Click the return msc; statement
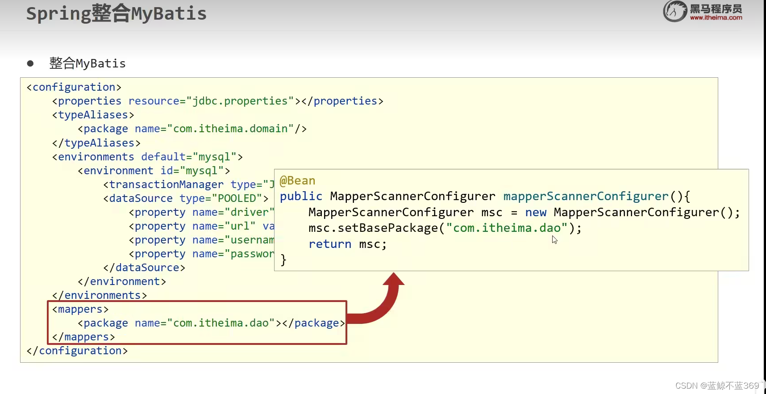Screen dimensions: 766x394 347,244
